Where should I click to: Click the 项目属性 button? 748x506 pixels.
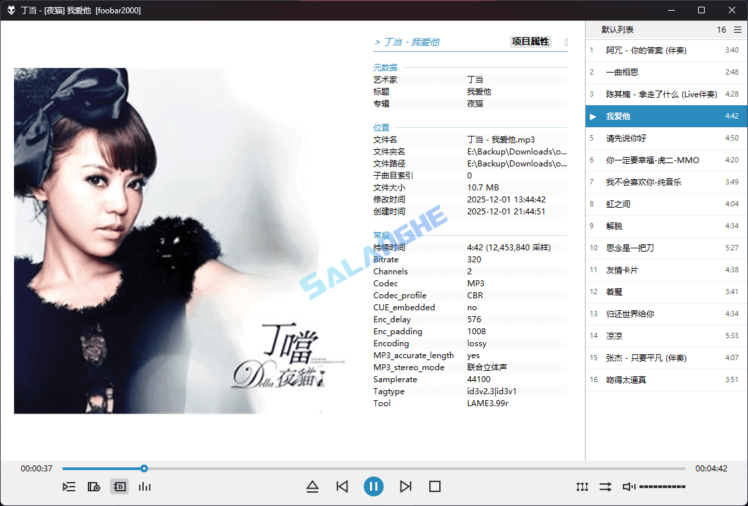pyautogui.click(x=530, y=41)
